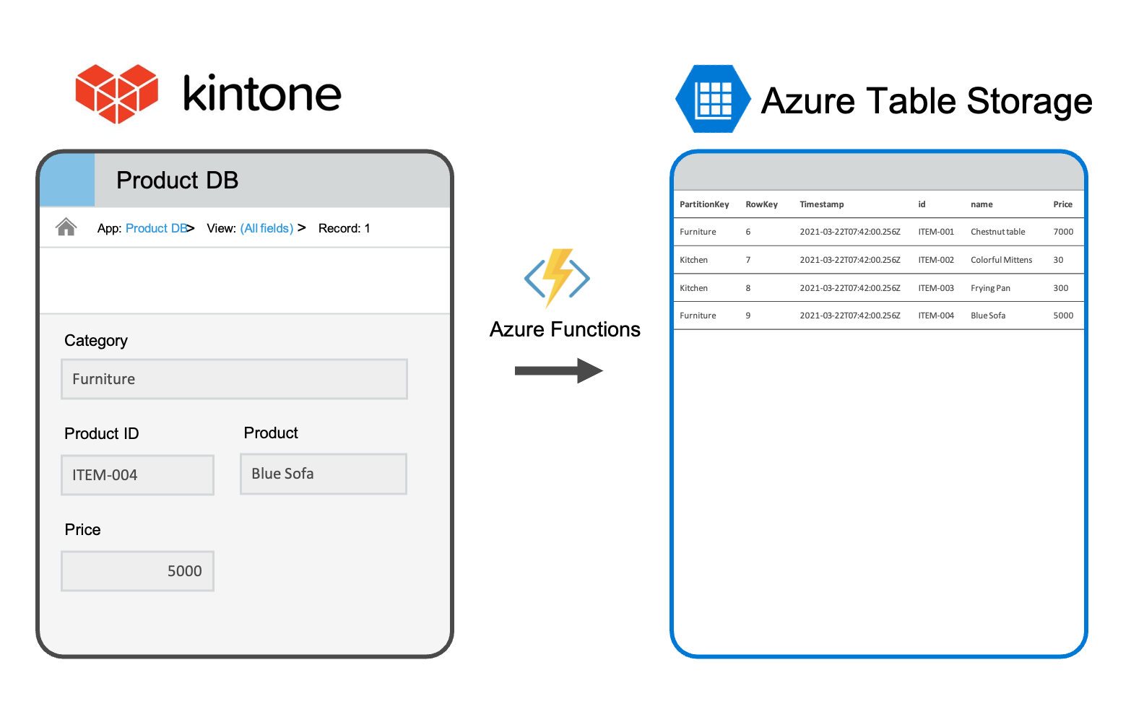The image size is (1131, 717).
Task: Click the Azure Table Storage hexagon icon
Action: click(x=713, y=99)
